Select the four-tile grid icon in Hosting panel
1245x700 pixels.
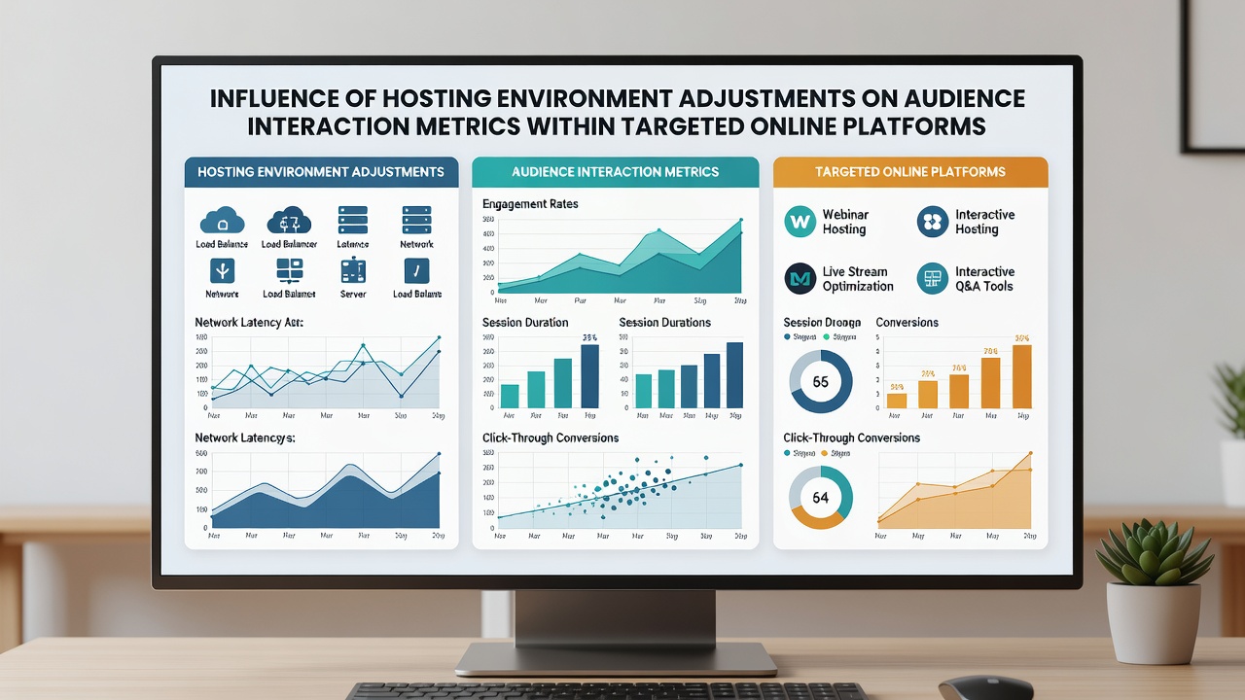click(x=289, y=270)
